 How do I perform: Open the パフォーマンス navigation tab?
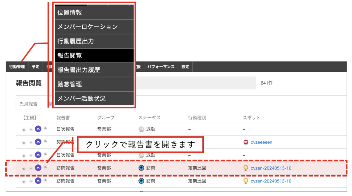161,67
